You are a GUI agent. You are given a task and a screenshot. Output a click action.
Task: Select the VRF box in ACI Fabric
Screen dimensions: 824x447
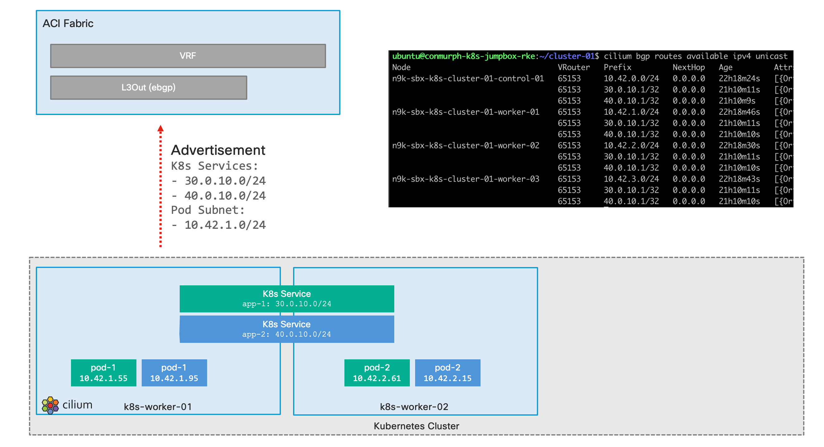(188, 56)
